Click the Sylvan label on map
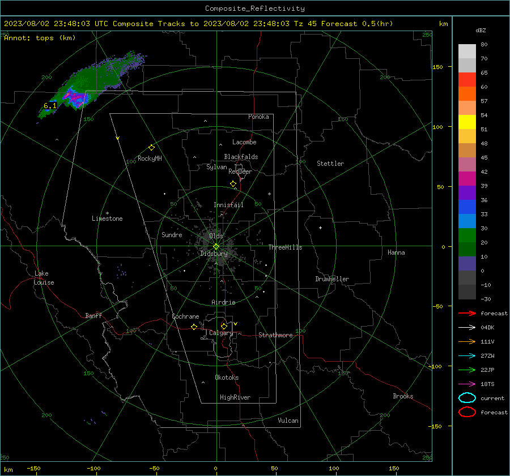 (216, 167)
